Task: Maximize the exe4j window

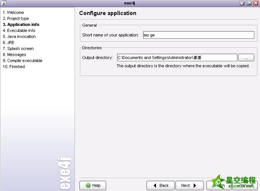Action: 249,3
